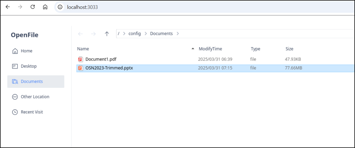The height and width of the screenshot is (148, 355).
Task: Click the file manager back arrow
Action: pos(81,34)
